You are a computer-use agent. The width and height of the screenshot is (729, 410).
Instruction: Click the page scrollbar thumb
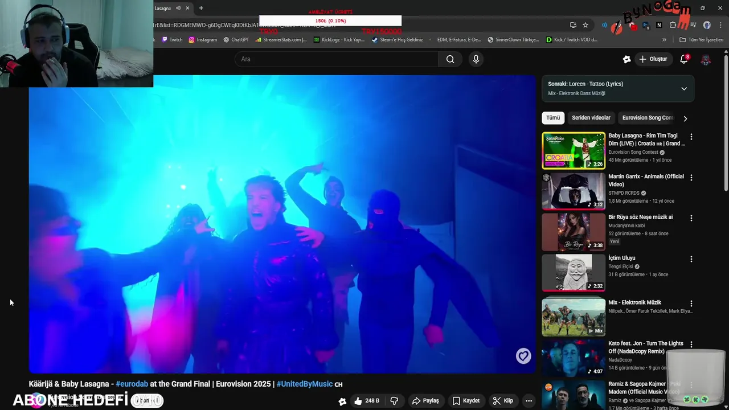[726, 122]
